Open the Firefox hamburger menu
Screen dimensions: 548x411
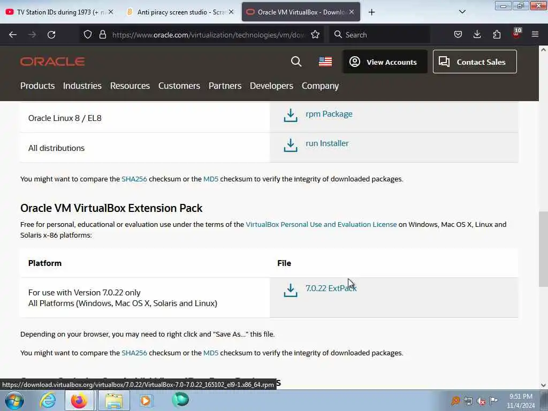(535, 34)
